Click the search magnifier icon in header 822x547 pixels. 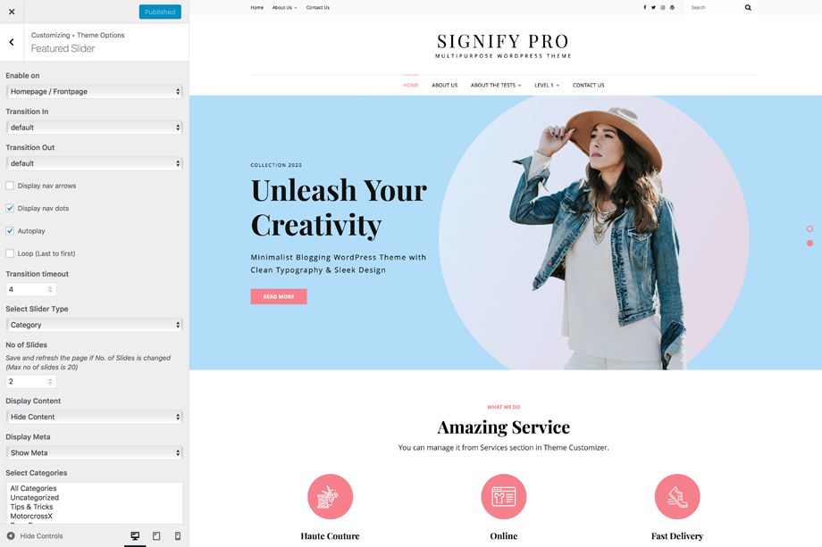point(748,7)
